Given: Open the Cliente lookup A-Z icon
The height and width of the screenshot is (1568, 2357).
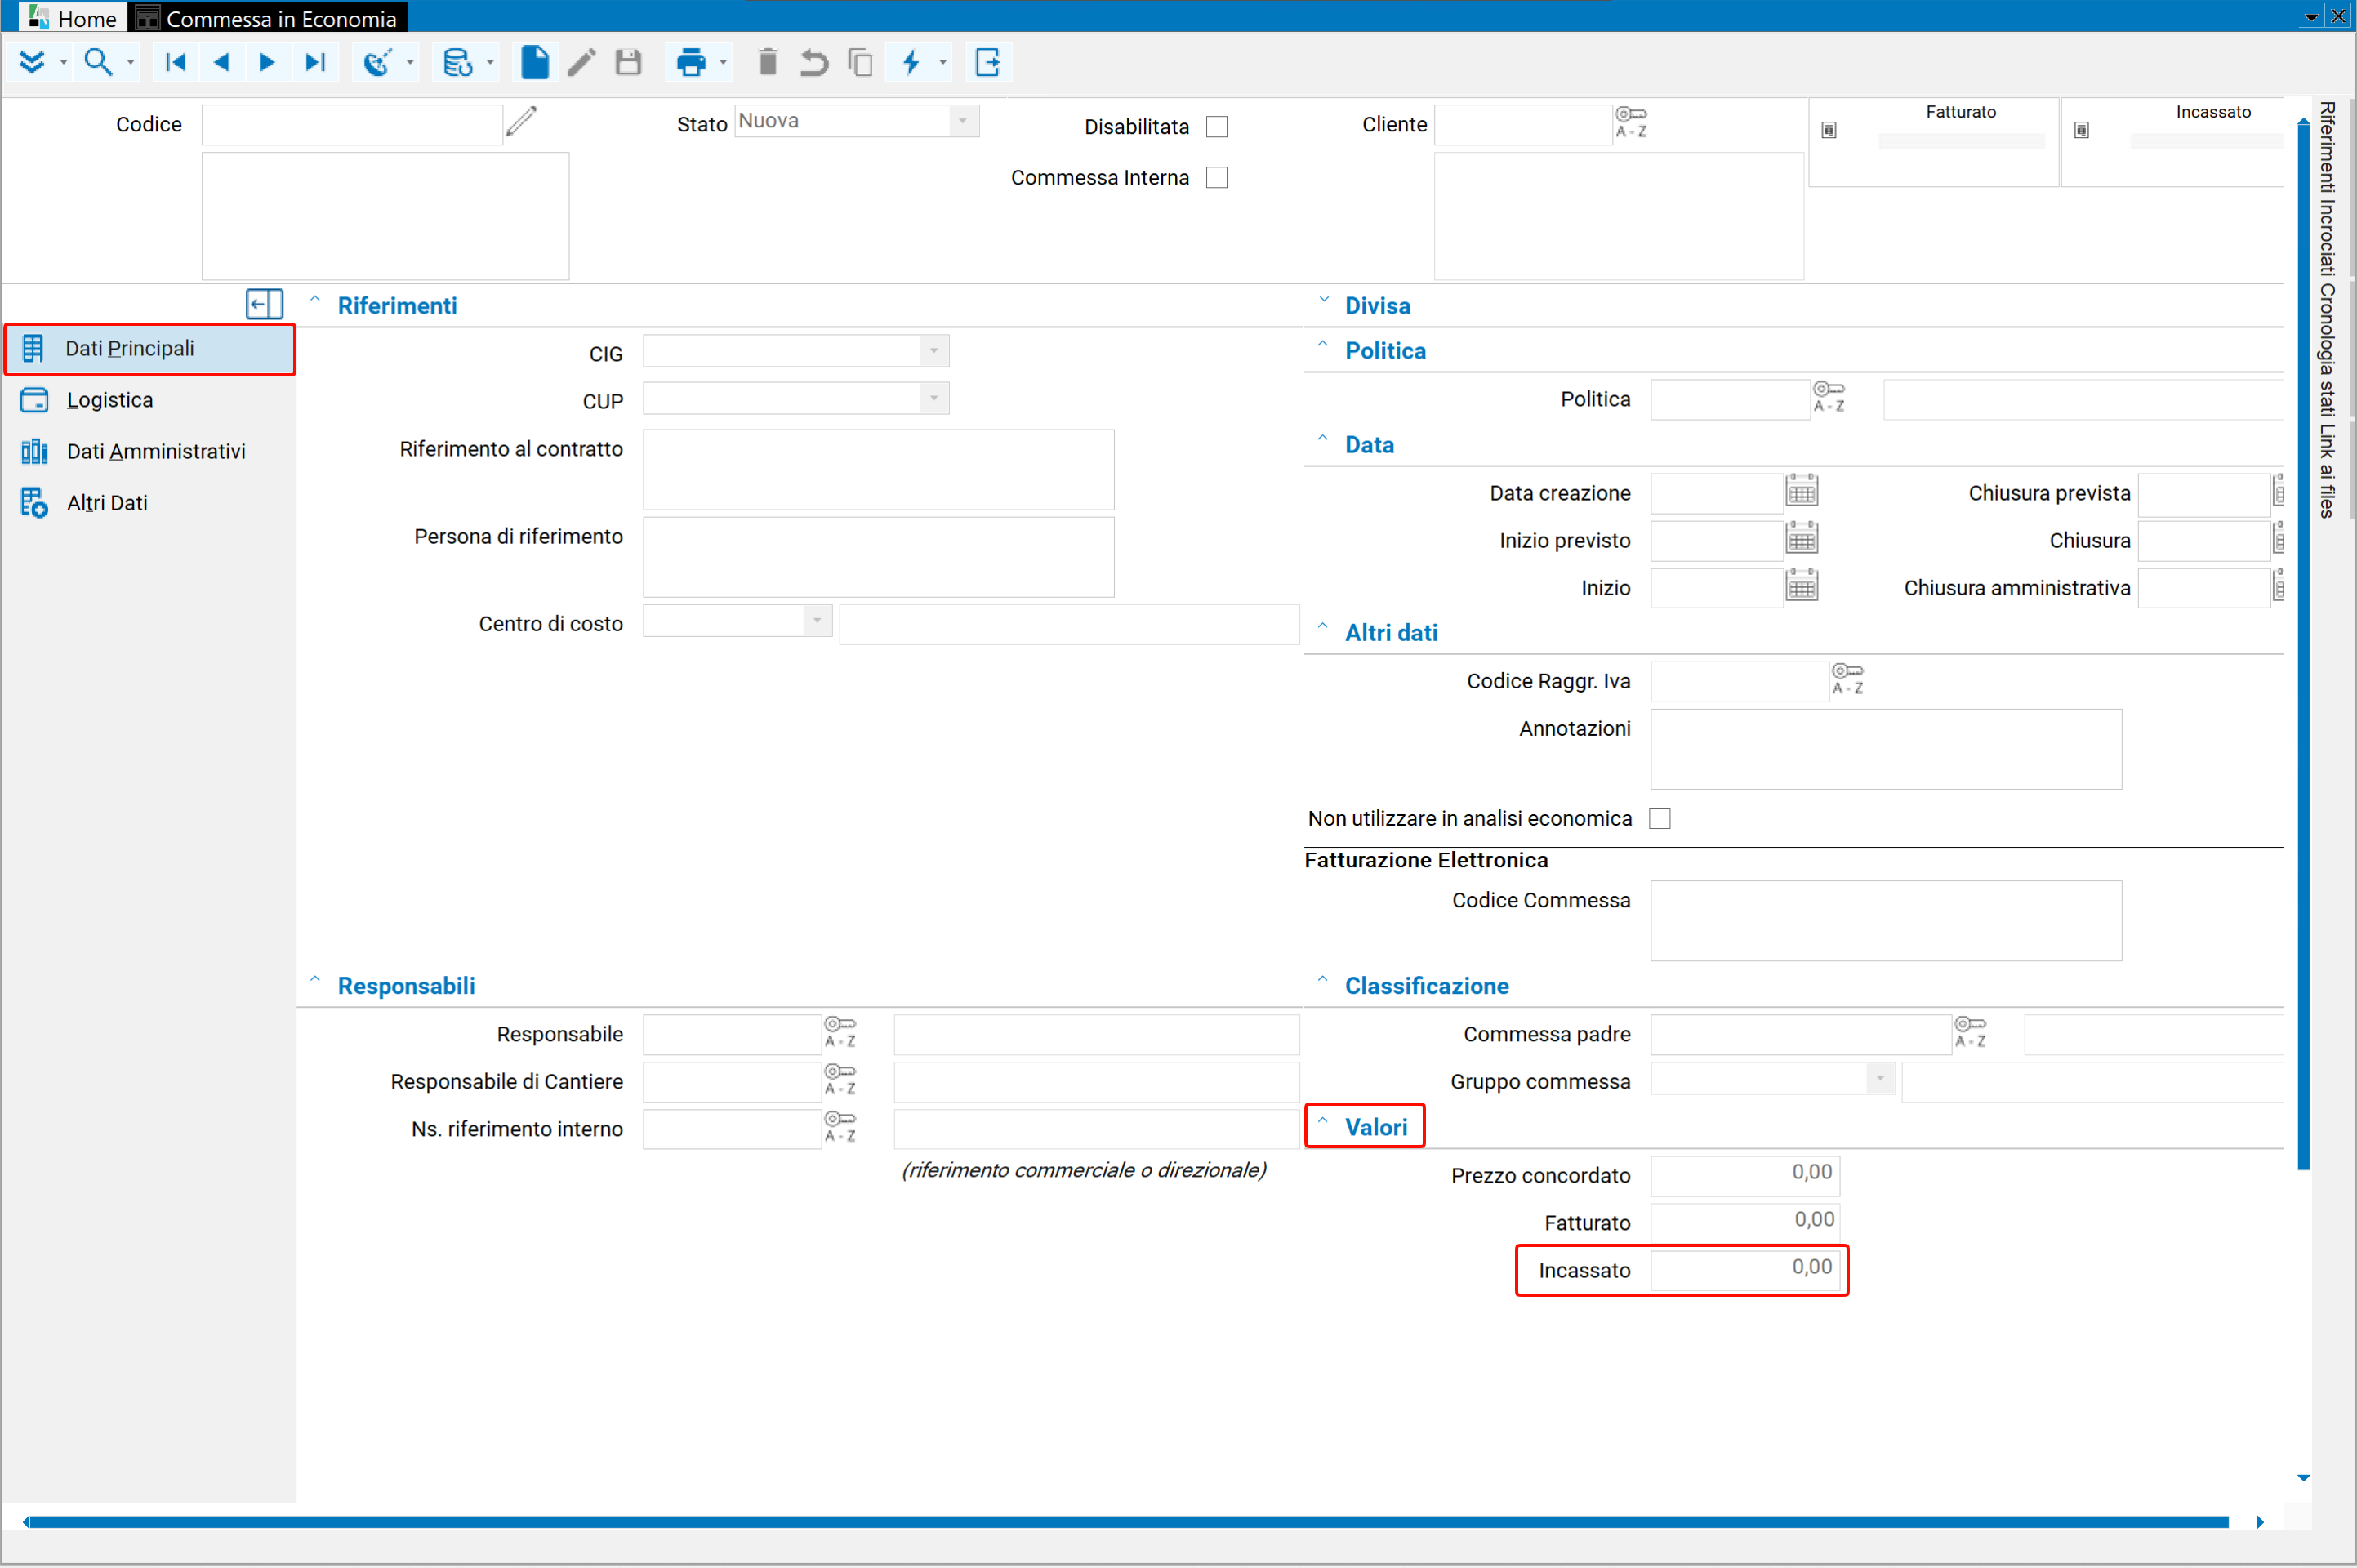Looking at the screenshot, I should (1631, 122).
